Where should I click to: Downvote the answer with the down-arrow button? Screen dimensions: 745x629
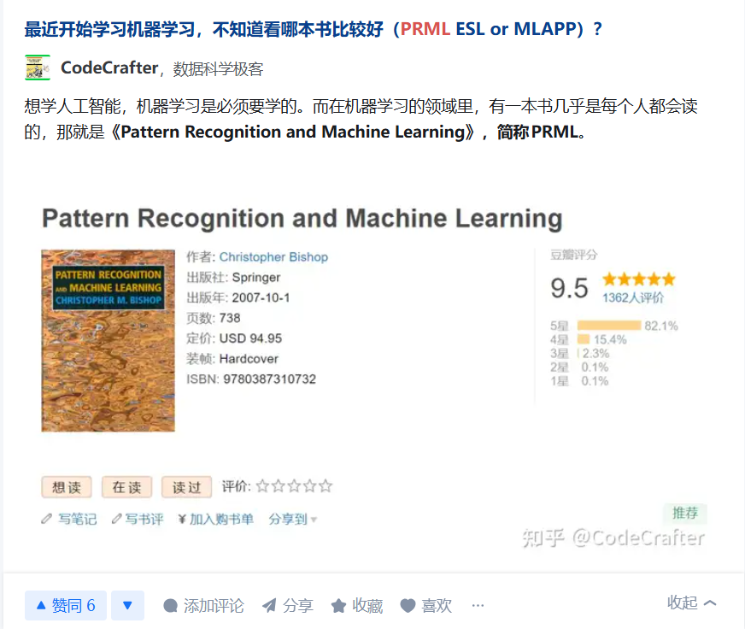pos(127,605)
